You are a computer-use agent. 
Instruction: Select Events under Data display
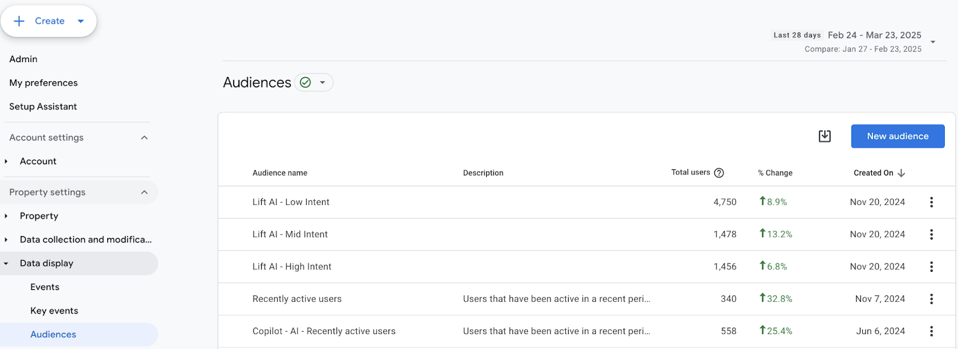pyautogui.click(x=45, y=287)
